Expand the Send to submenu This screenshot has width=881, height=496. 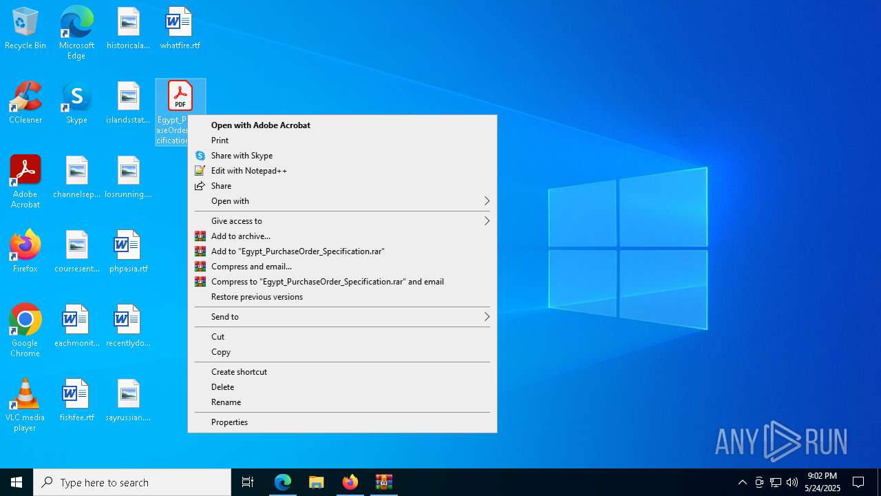click(342, 317)
